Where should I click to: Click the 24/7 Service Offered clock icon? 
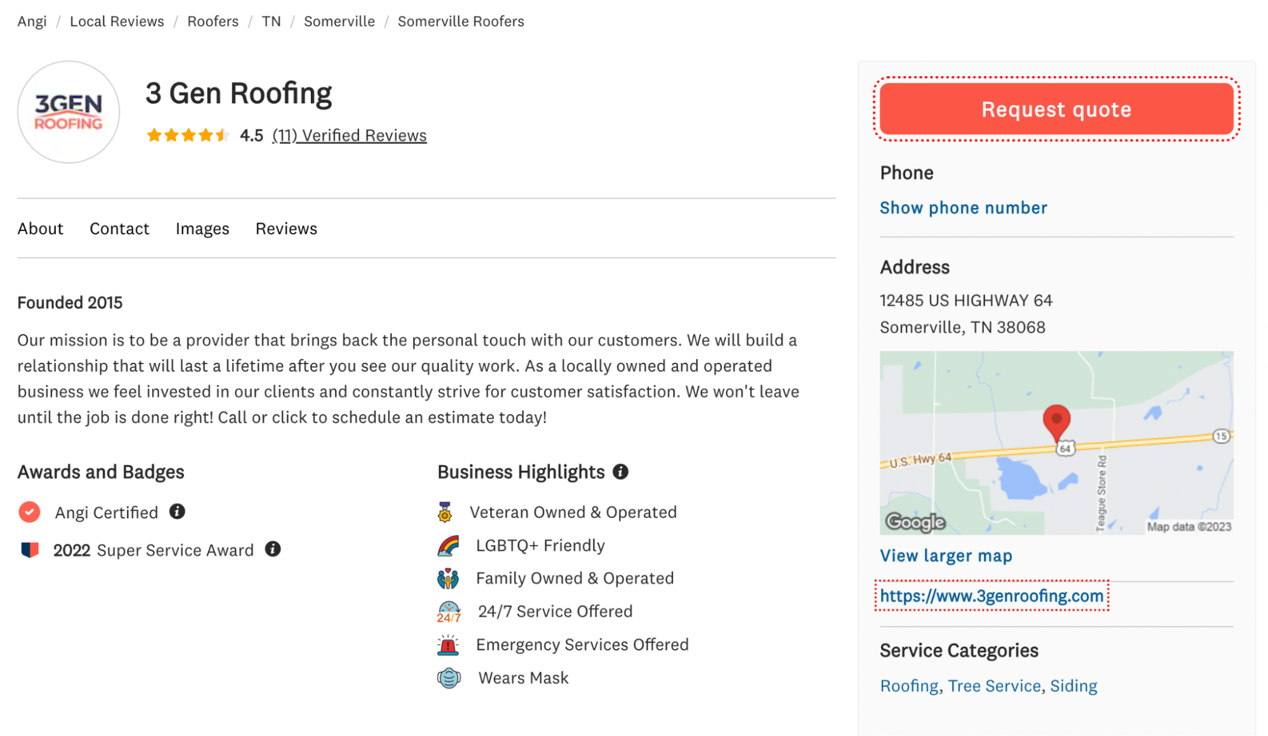[x=448, y=611]
